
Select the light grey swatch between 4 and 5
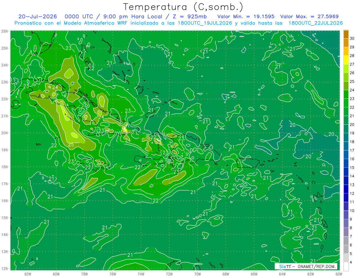point(346,258)
